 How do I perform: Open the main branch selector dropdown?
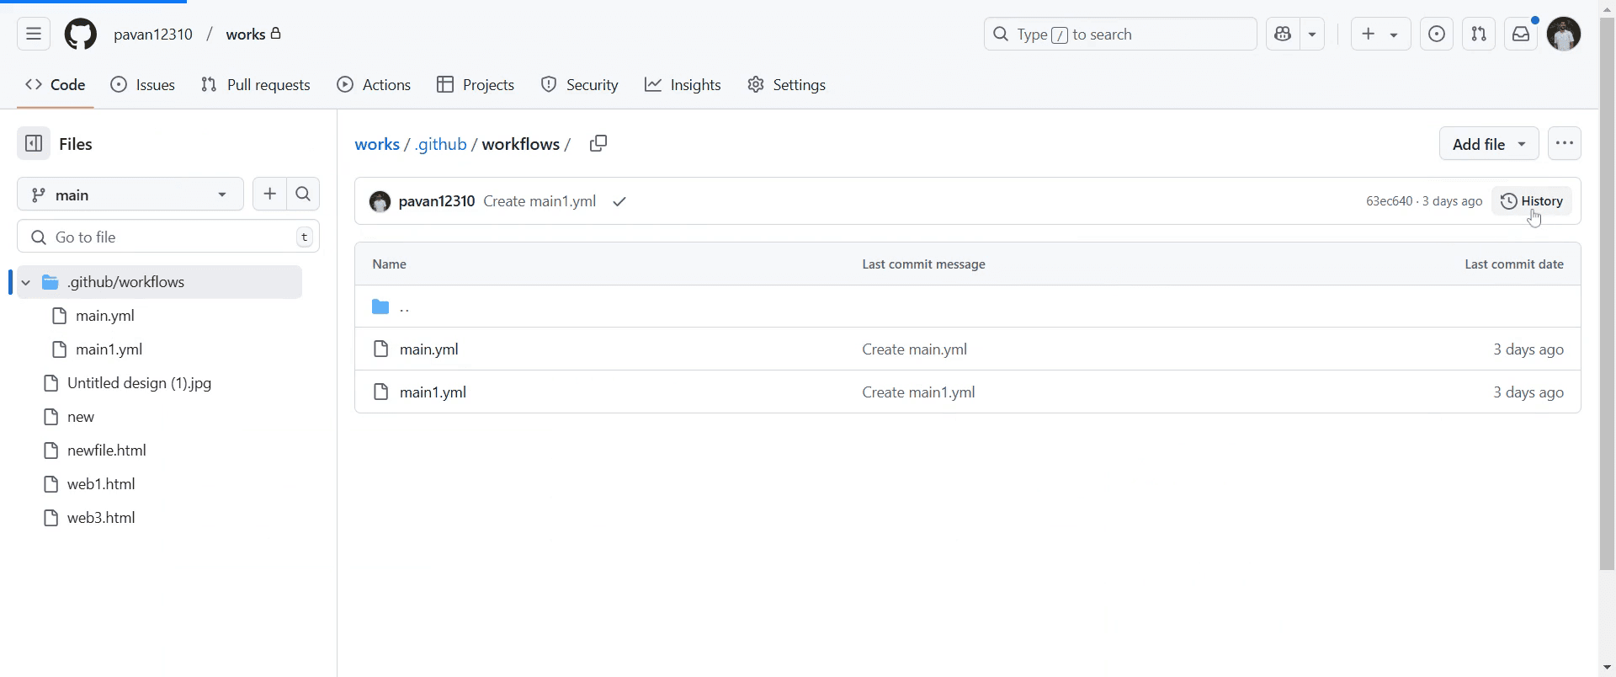[x=130, y=195]
